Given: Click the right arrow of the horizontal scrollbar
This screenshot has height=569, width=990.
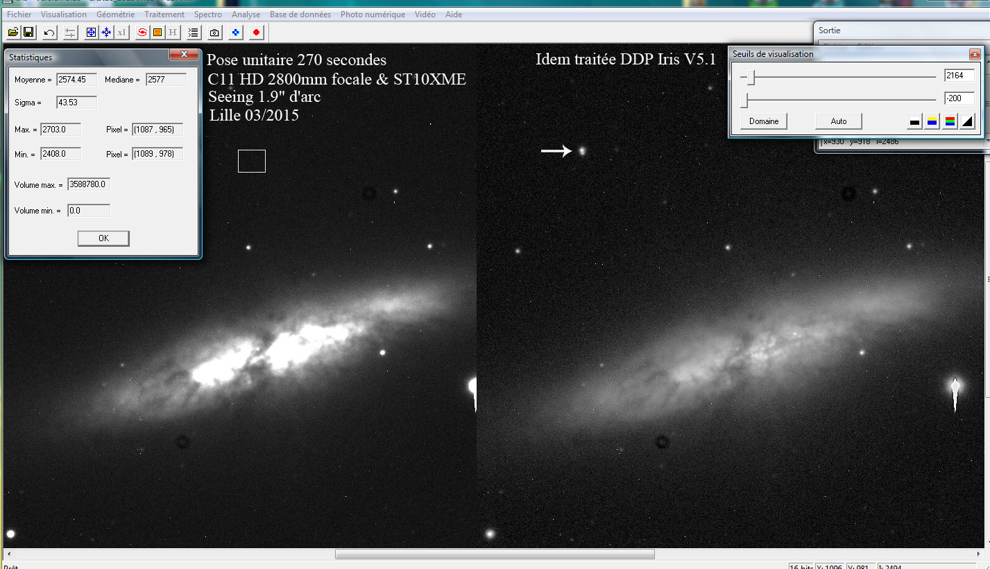Looking at the screenshot, I should (x=979, y=554).
